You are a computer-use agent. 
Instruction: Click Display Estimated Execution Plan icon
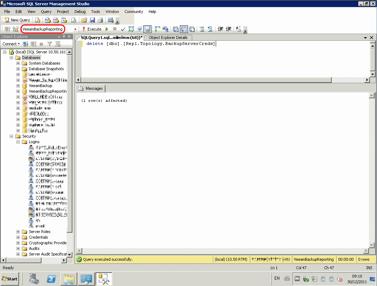click(131, 29)
